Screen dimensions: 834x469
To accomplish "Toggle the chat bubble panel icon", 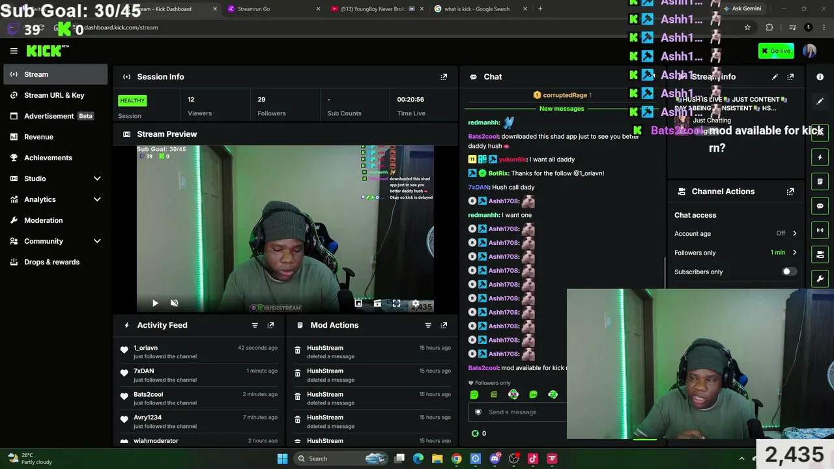I will pos(820,206).
